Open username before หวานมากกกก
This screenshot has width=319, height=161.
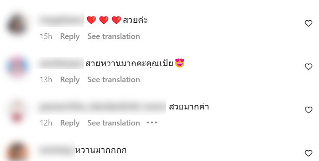pyautogui.click(x=56, y=150)
